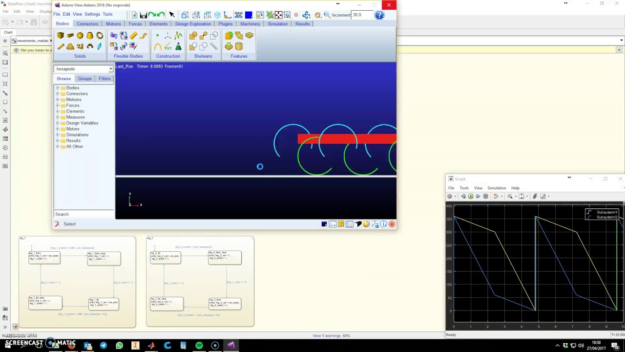Open the Results ribbon tab
625x352 pixels.
click(302, 24)
